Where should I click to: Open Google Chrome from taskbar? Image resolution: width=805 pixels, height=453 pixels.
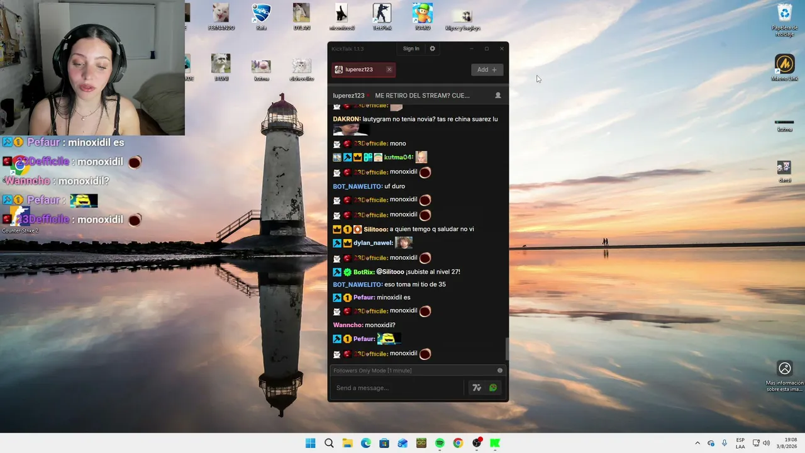tap(458, 443)
